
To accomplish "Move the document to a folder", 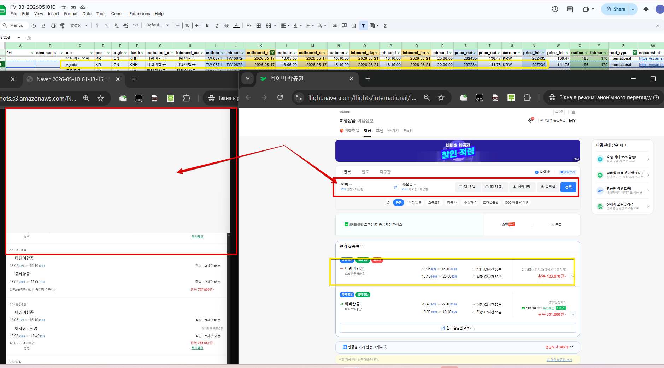I will (73, 7).
